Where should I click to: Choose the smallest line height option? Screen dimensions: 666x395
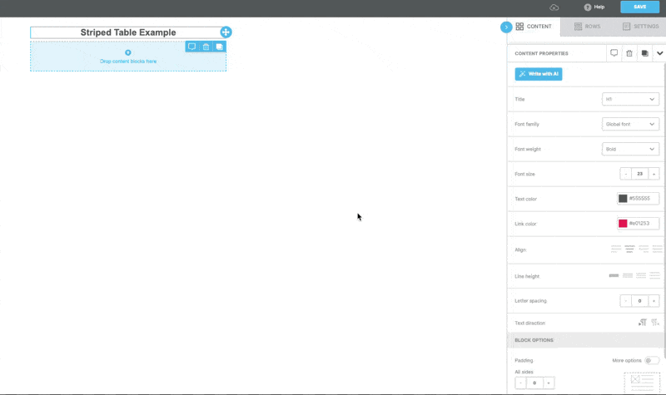pyautogui.click(x=614, y=275)
